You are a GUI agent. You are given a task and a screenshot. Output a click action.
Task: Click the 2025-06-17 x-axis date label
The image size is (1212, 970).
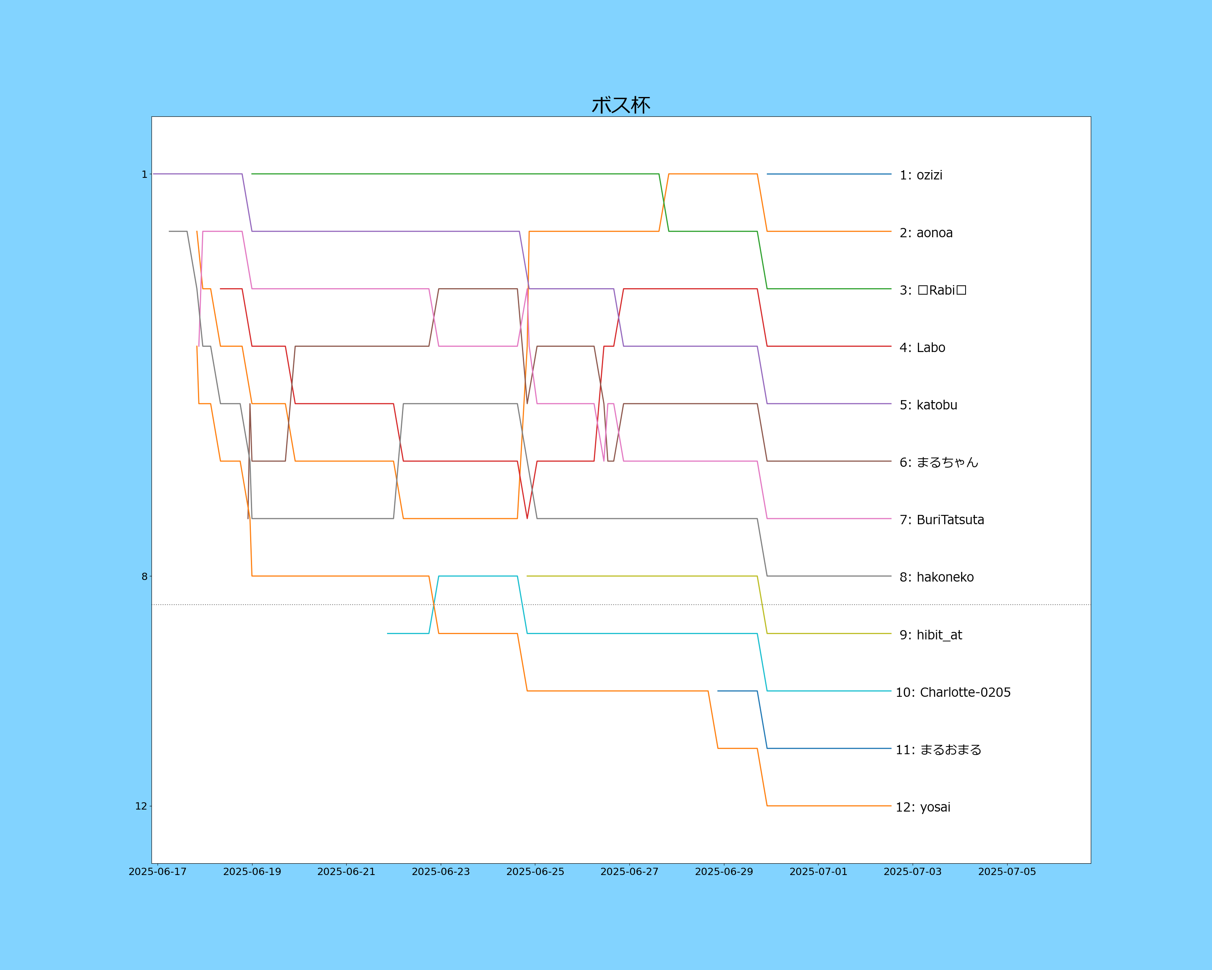158,872
